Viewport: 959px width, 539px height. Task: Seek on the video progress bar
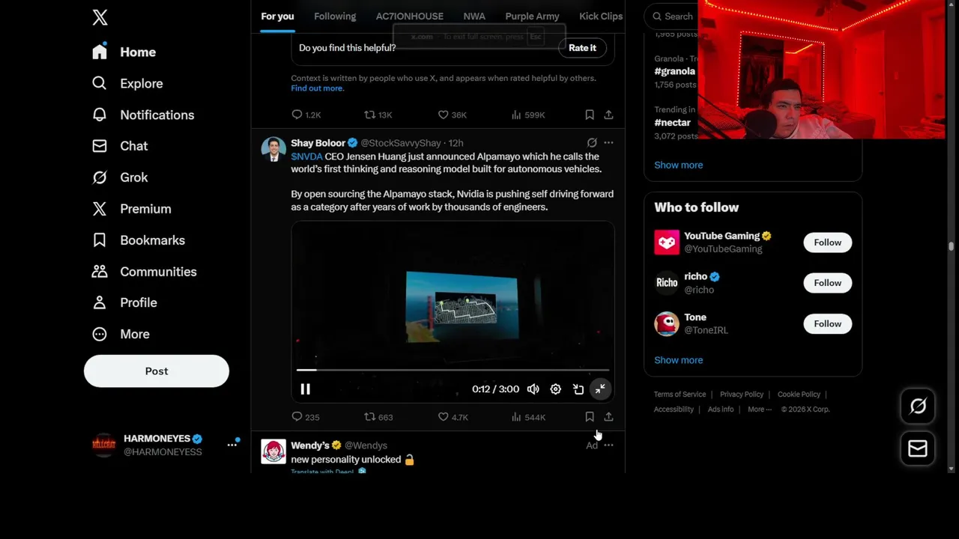(453, 370)
